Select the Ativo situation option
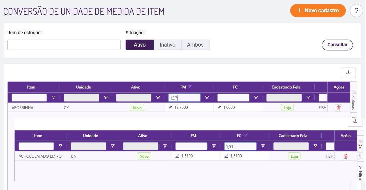366x190 pixels. point(139,45)
